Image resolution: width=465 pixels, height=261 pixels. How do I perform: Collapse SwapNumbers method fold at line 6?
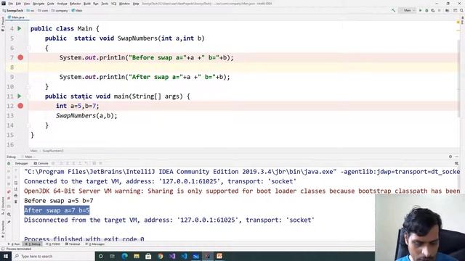28,48
